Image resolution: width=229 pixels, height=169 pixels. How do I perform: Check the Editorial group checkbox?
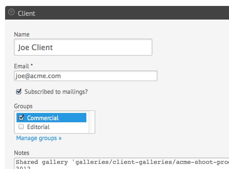point(21,127)
